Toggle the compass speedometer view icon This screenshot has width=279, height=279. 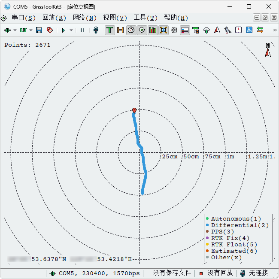pos(131,30)
